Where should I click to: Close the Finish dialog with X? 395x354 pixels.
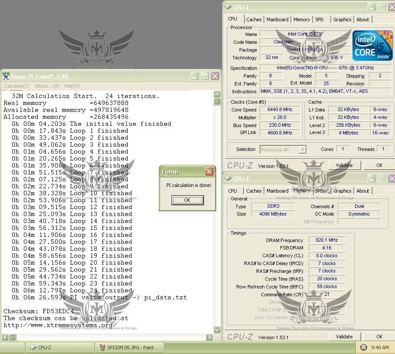pyautogui.click(x=209, y=172)
